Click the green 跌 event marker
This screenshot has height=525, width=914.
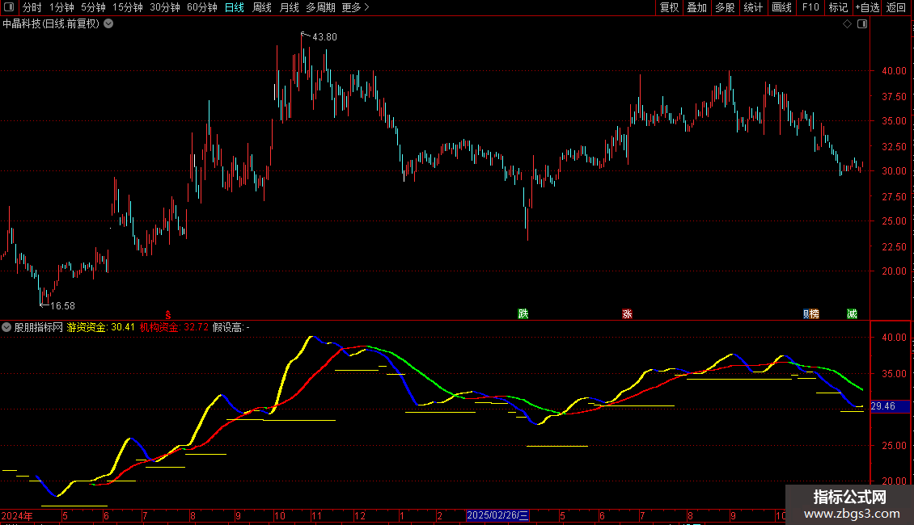coord(523,313)
